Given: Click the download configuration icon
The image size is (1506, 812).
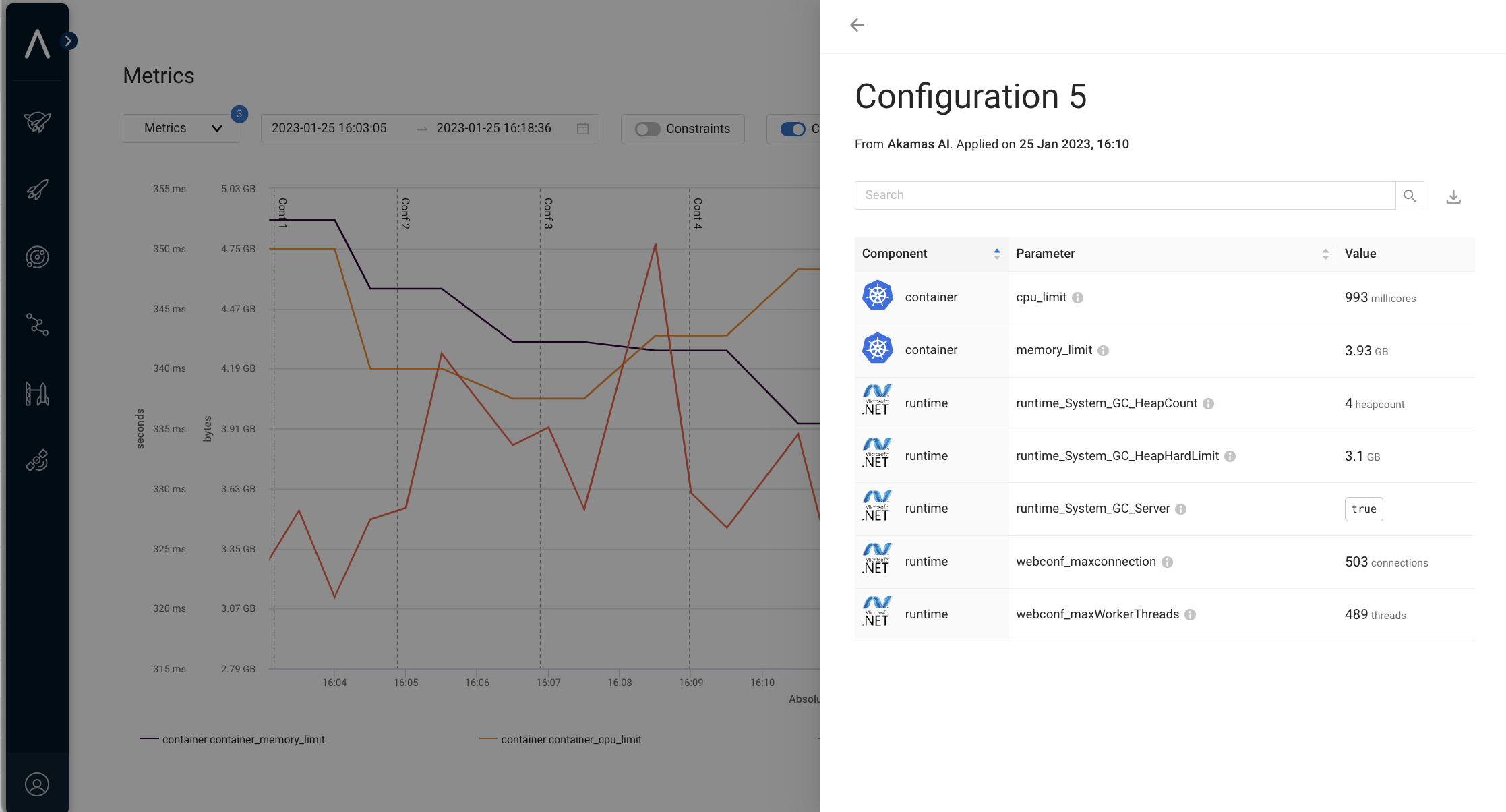Looking at the screenshot, I should pos(1453,197).
